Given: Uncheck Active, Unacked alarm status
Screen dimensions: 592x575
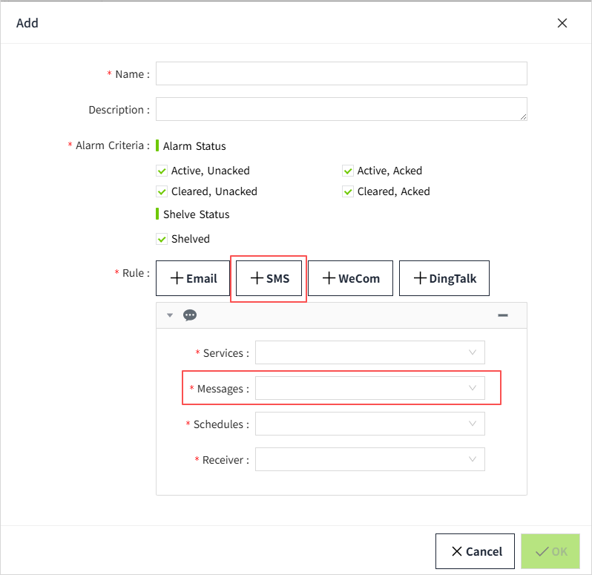Looking at the screenshot, I should click(162, 171).
